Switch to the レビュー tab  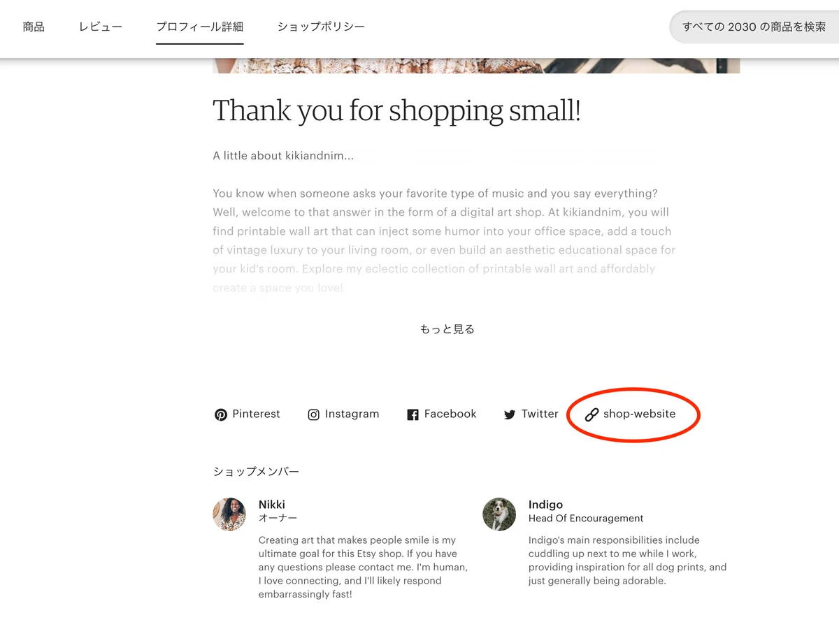[x=101, y=27]
